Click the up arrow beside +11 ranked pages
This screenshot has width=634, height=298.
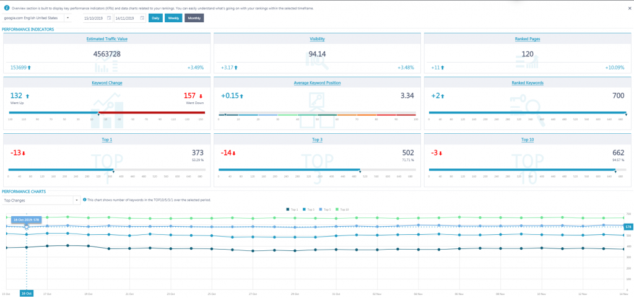tap(442, 68)
